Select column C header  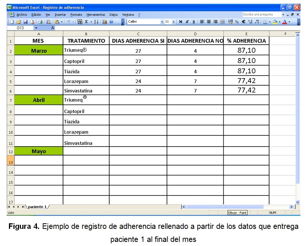tap(138, 34)
